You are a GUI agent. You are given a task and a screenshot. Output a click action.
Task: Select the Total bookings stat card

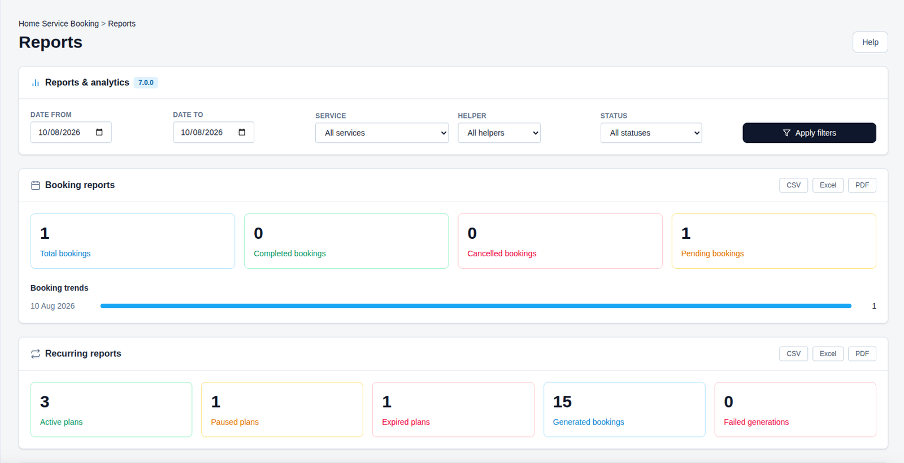click(133, 241)
